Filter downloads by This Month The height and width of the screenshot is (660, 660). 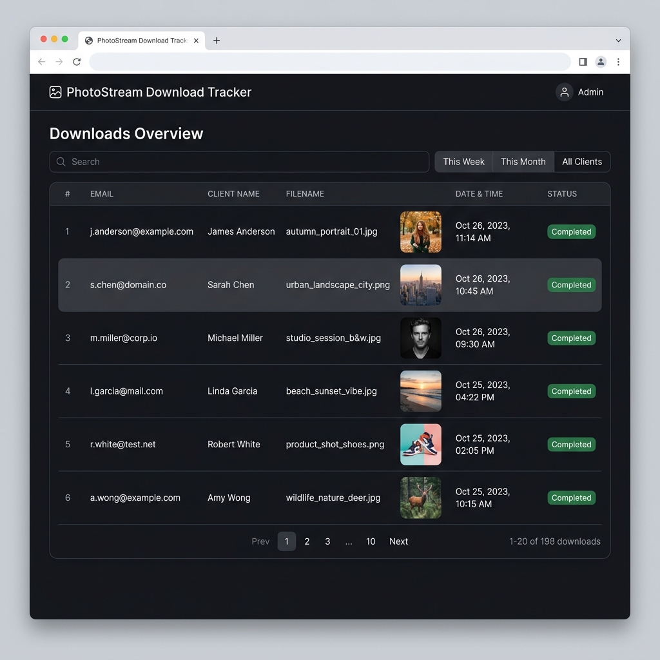point(523,162)
